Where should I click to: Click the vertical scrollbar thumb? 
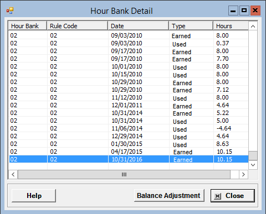tap(253, 156)
